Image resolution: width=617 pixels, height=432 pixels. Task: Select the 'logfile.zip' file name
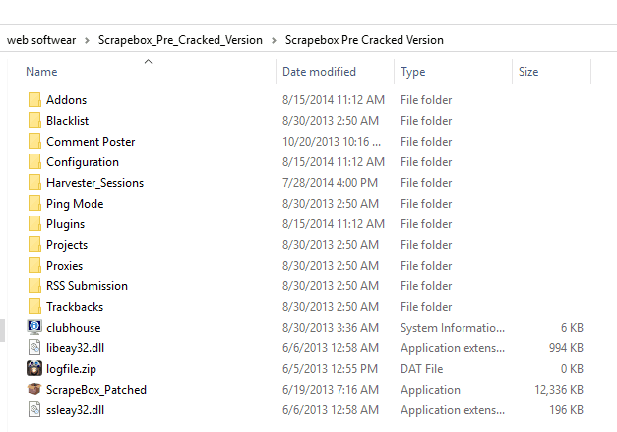coord(71,369)
